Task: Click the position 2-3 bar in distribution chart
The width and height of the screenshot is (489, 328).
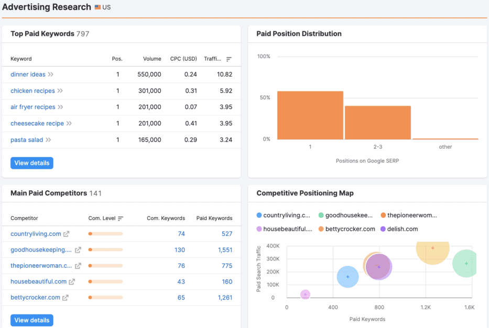Action: [378, 123]
